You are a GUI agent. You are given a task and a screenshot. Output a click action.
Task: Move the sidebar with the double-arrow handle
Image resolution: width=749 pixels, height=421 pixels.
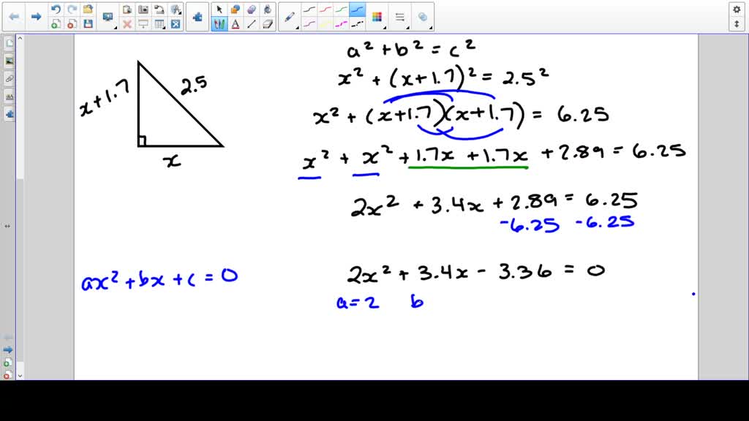tap(7, 226)
